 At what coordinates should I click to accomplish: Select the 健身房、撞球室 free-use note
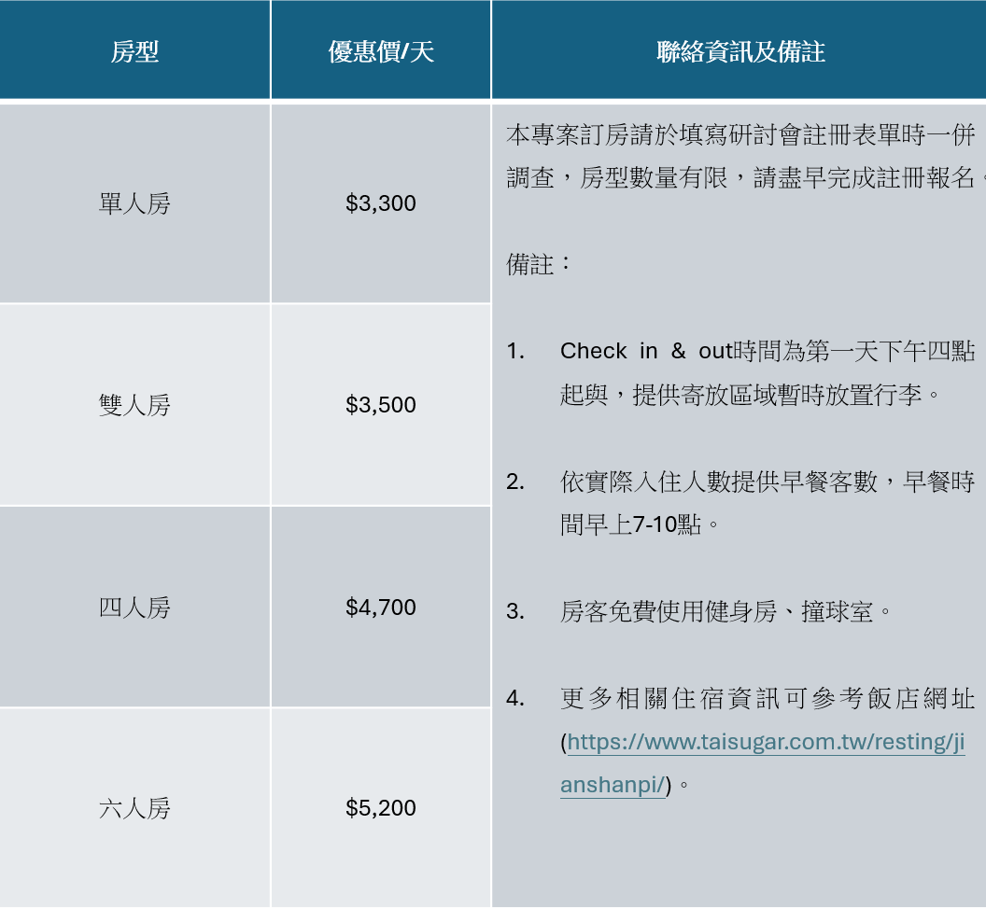pyautogui.click(x=726, y=612)
